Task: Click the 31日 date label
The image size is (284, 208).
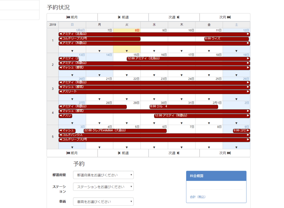Action: pos(191,103)
